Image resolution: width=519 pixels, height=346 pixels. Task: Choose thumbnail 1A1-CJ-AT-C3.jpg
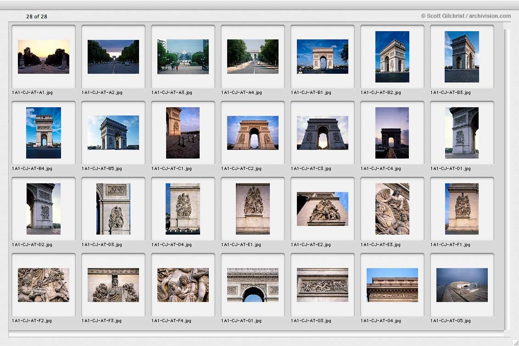[323, 133]
